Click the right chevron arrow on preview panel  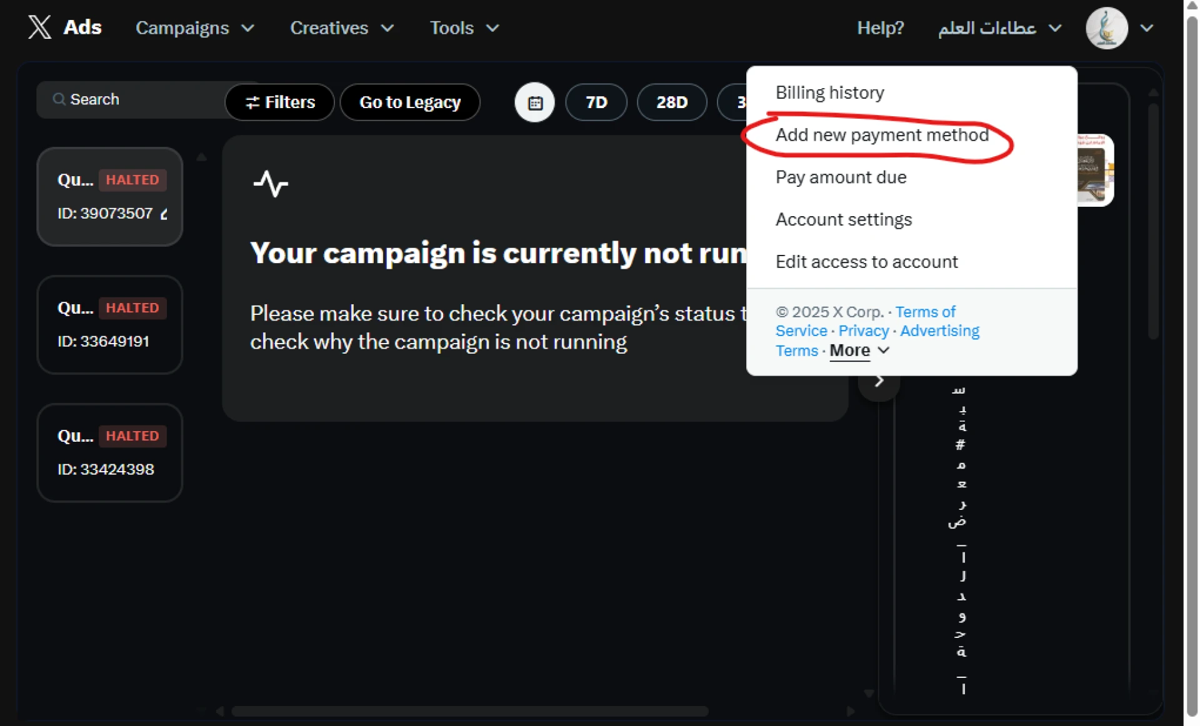pos(879,381)
